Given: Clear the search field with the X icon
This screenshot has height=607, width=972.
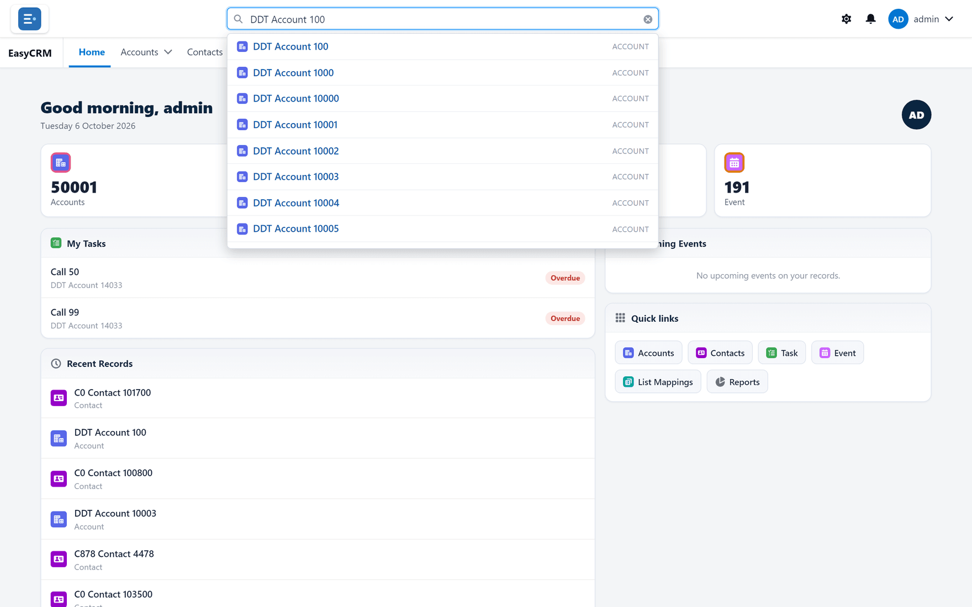Looking at the screenshot, I should 648,19.
